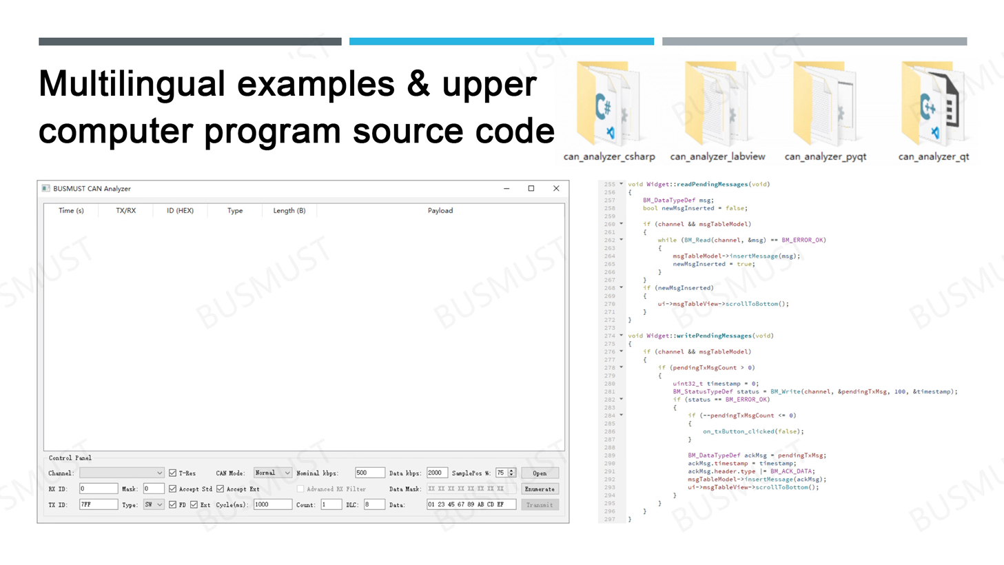Click the BUSMUST CAN Analyzer title bar icon
Screen dimensions: 1004x565
point(45,189)
